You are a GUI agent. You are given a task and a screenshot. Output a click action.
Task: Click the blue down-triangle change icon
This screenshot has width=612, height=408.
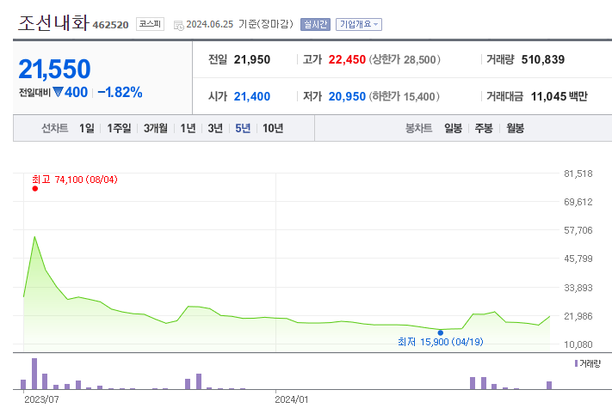click(x=59, y=92)
